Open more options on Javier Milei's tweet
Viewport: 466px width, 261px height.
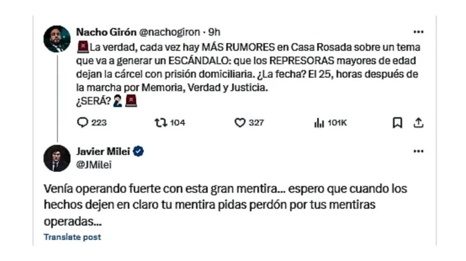click(x=418, y=151)
